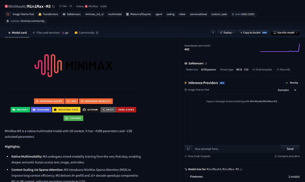Click the 427B params model size value
Screen dimensions: 305x182
[208, 70]
